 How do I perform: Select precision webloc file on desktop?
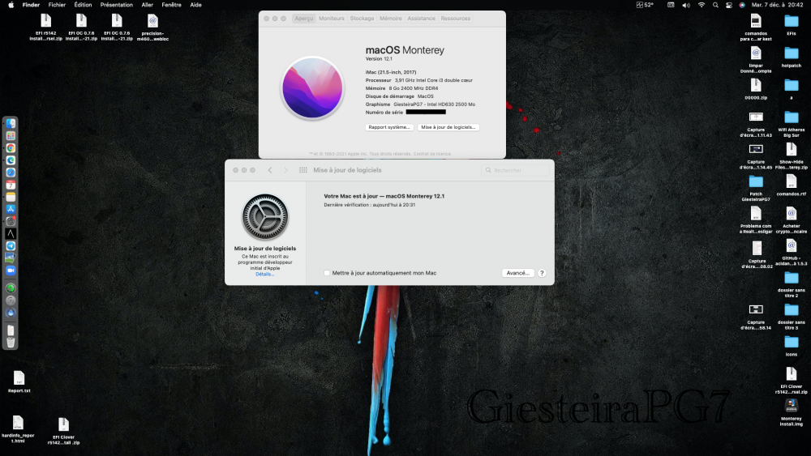[x=152, y=28]
